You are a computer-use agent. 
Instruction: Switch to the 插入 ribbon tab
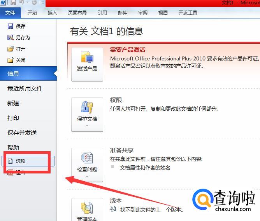click(53, 13)
